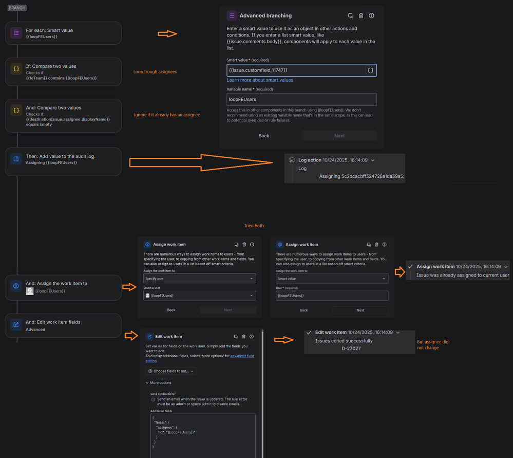
Task: Toggle the Send an email notification checkbox
Action: tap(153, 399)
